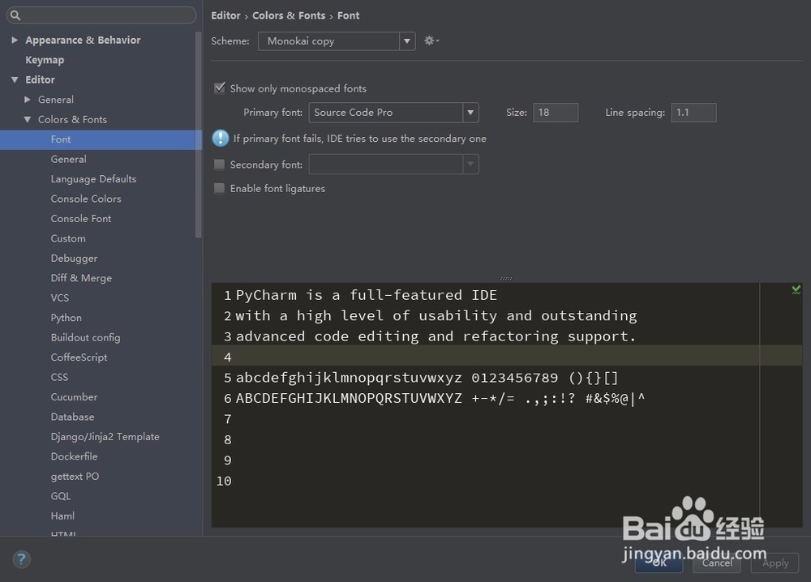Enable the Secondary font checkbox

(220, 165)
